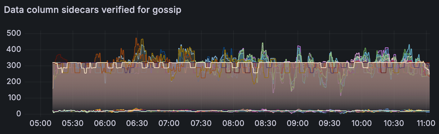Click the 200 y-axis label
The width and height of the screenshot is (439, 134).
click(14, 82)
